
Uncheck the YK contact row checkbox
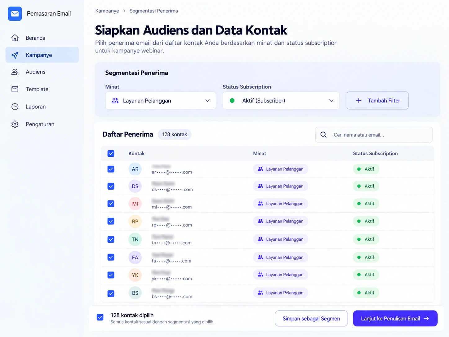[x=111, y=275]
